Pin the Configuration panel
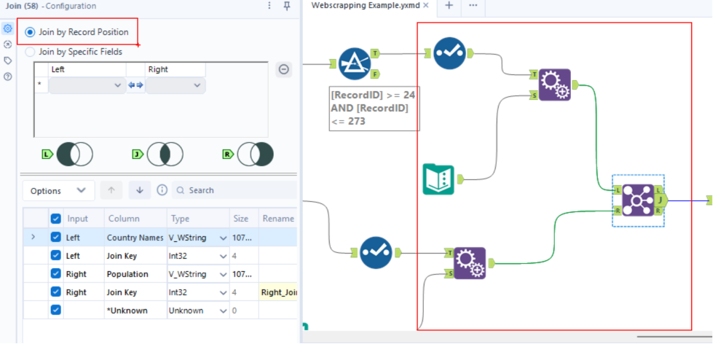This screenshot has width=713, height=344. (287, 6)
